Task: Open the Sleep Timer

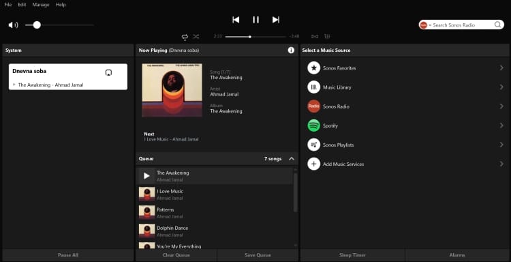Action: pos(352,255)
